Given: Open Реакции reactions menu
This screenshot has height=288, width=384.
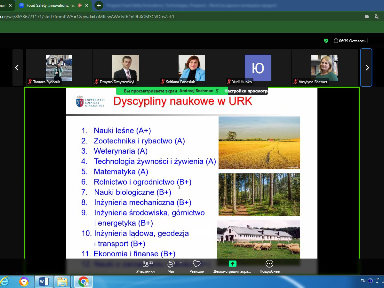Looking at the screenshot, I should click(196, 267).
